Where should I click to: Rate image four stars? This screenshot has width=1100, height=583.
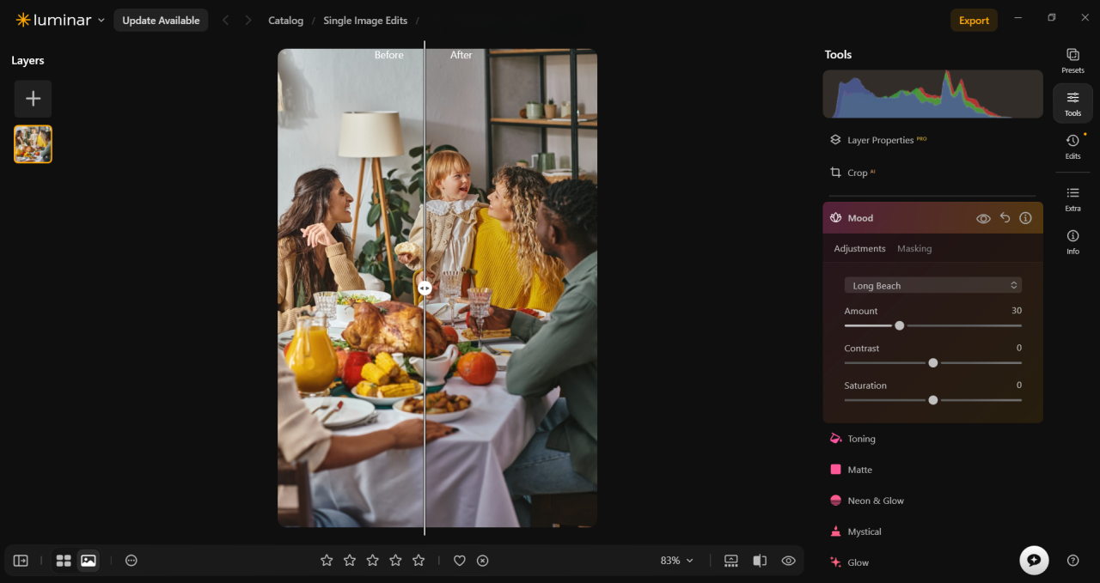(x=395, y=561)
